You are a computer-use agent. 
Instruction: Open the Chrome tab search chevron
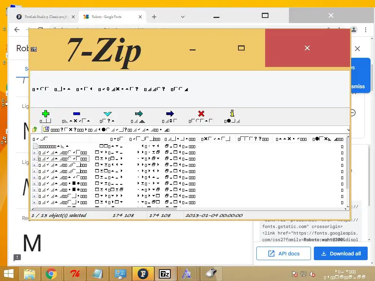pyautogui.click(x=183, y=17)
